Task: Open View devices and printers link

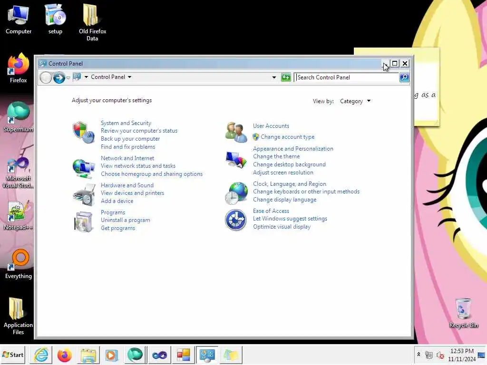Action: click(x=132, y=193)
